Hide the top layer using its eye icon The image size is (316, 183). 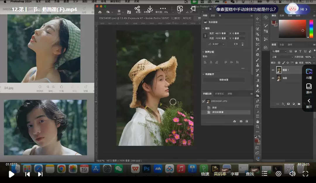point(273,70)
